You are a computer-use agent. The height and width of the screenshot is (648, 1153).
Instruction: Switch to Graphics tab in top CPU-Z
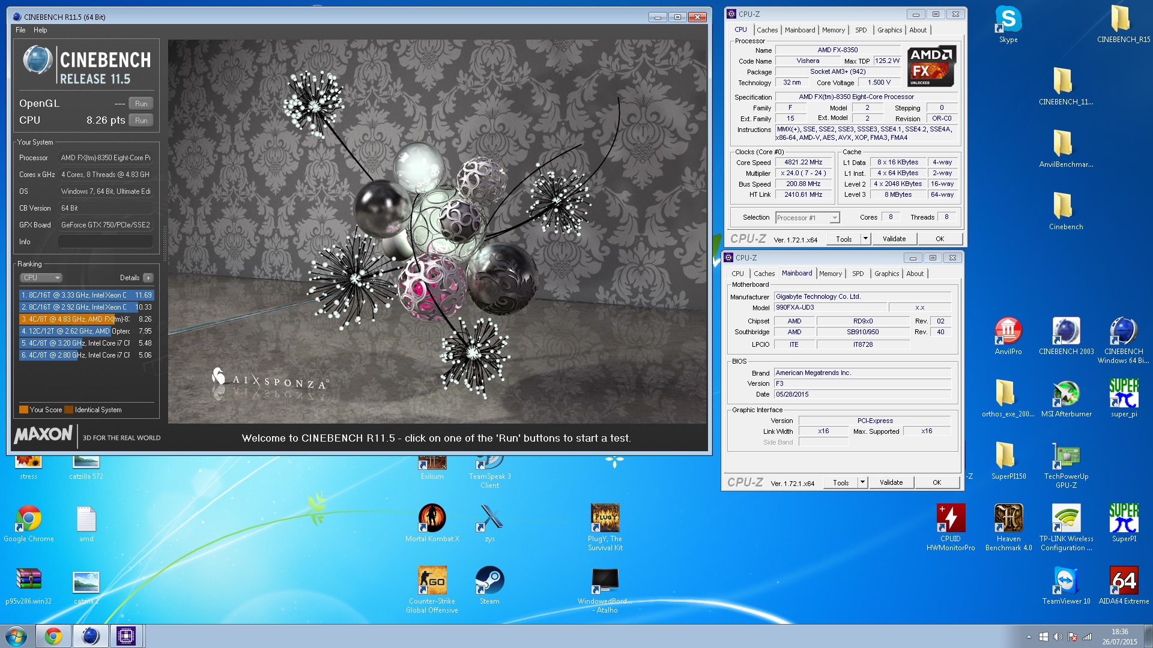click(889, 30)
